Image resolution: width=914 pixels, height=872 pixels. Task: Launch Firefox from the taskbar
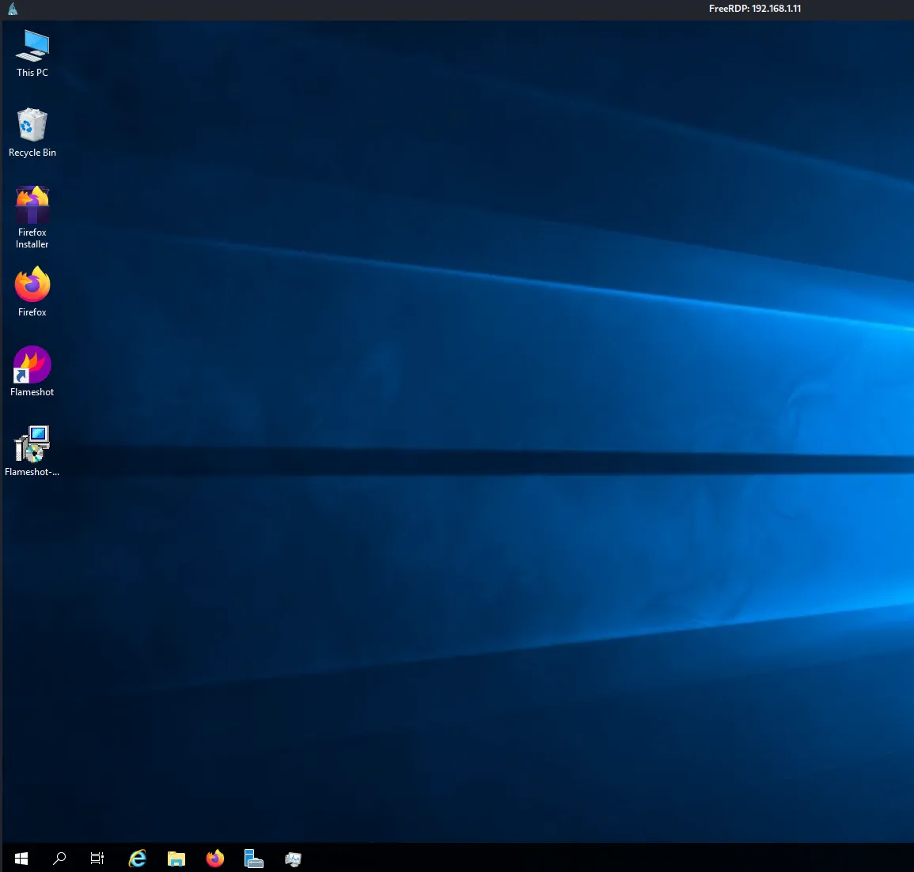pyautogui.click(x=215, y=859)
